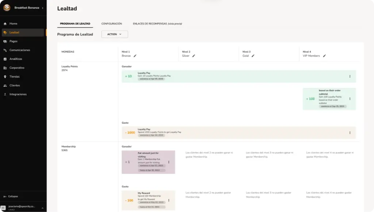Click the +1 flat amount visiting card
The height and width of the screenshot is (212, 374).
coord(148,162)
